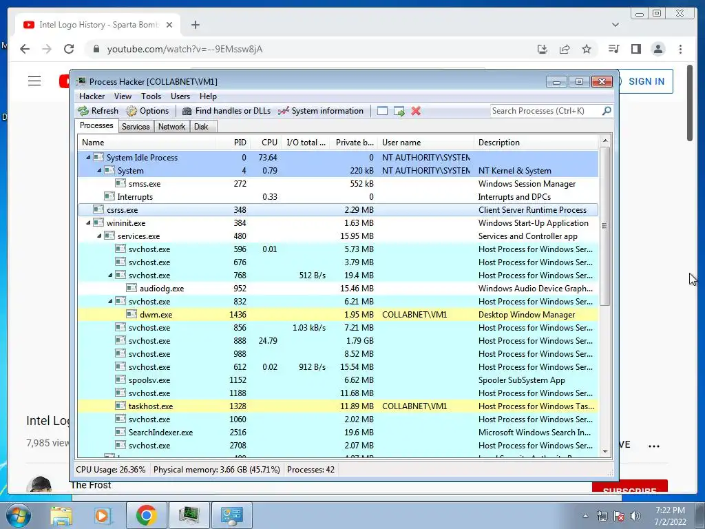Open System information window
Viewport: 705px width, 529px height.
321,111
